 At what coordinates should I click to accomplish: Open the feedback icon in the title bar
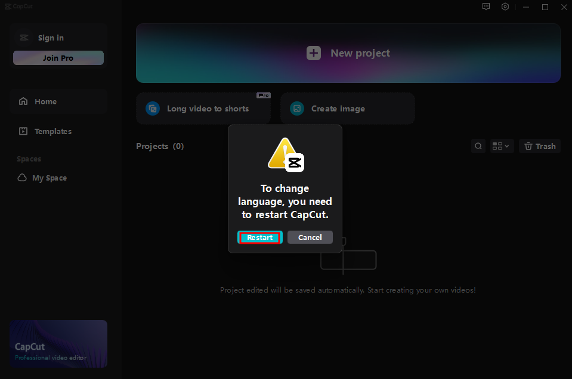486,7
